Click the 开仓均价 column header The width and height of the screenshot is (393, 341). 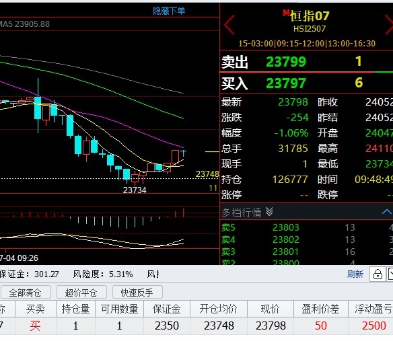point(219,309)
